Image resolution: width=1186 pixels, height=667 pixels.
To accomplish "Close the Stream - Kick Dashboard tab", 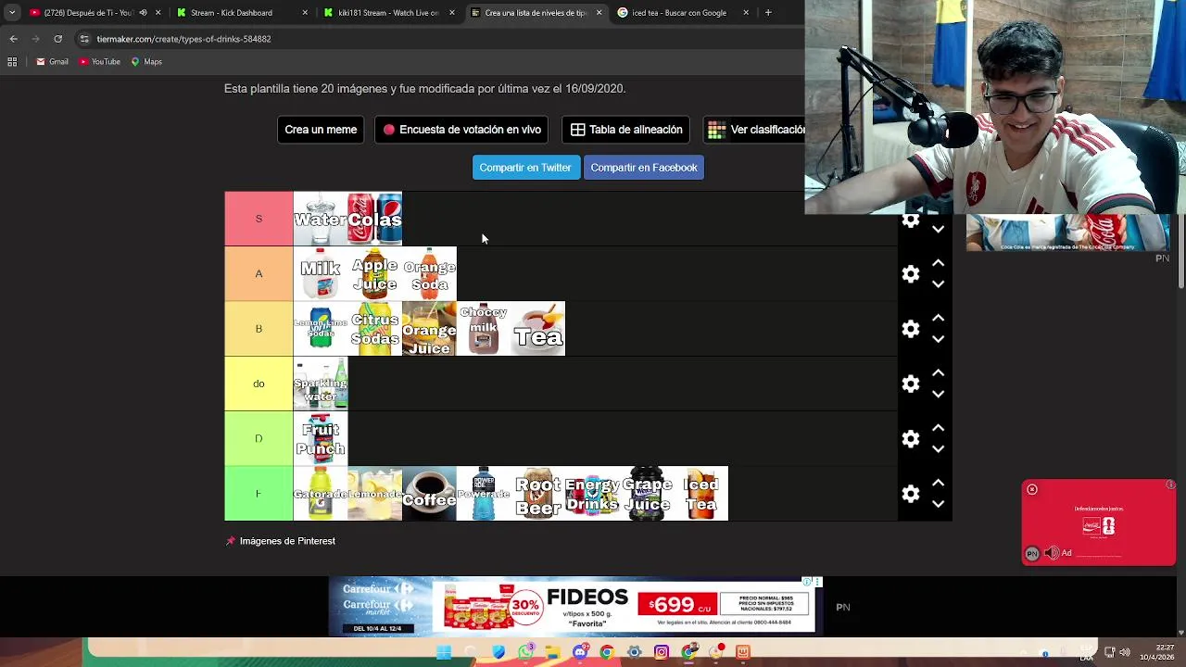I will point(305,13).
